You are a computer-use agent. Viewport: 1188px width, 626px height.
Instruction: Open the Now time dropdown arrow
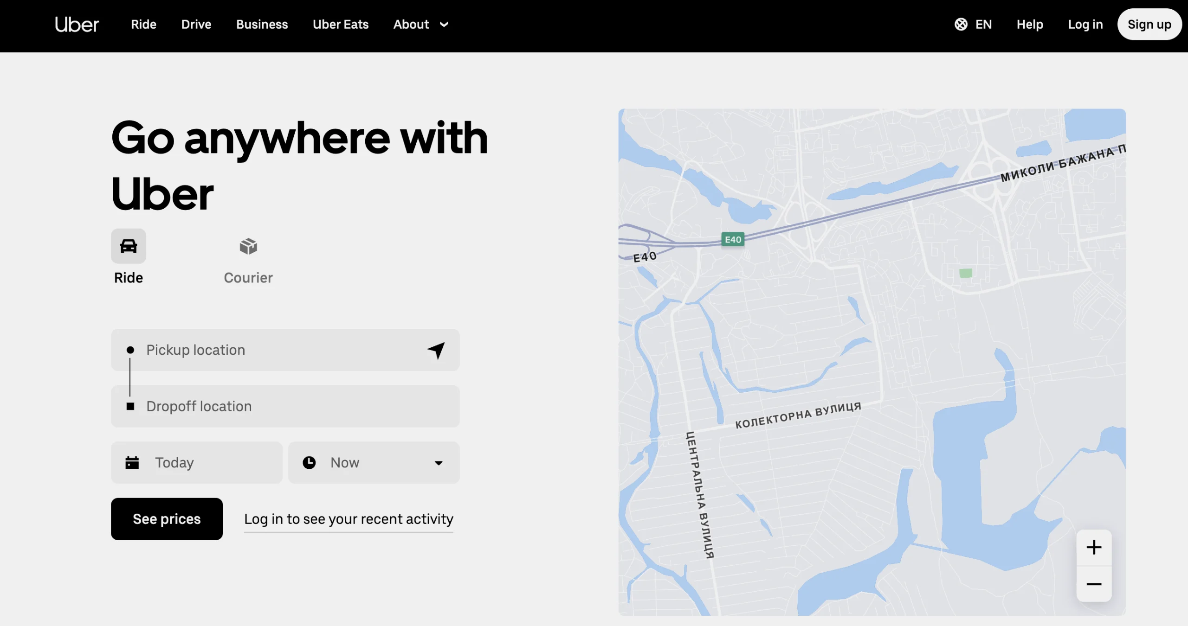click(x=439, y=463)
